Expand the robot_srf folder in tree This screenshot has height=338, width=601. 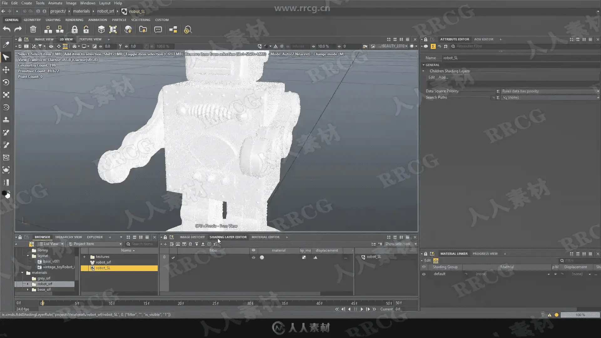point(28,284)
